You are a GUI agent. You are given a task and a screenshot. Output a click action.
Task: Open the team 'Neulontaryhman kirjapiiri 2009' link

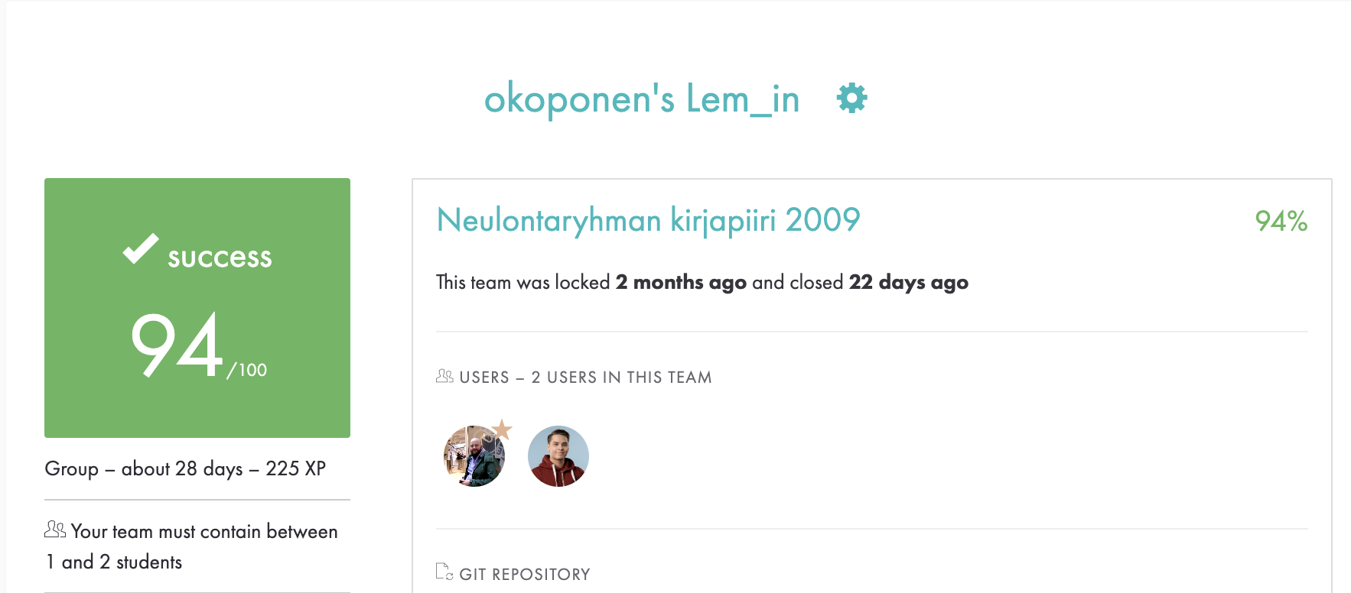coord(646,219)
